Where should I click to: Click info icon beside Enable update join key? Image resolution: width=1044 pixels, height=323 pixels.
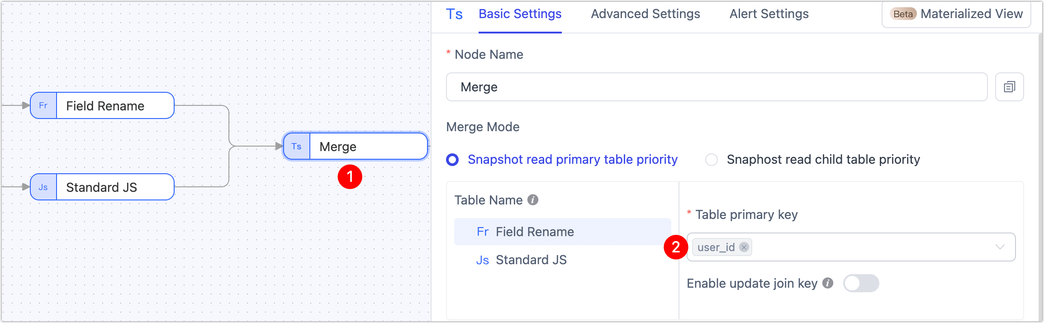tap(828, 283)
